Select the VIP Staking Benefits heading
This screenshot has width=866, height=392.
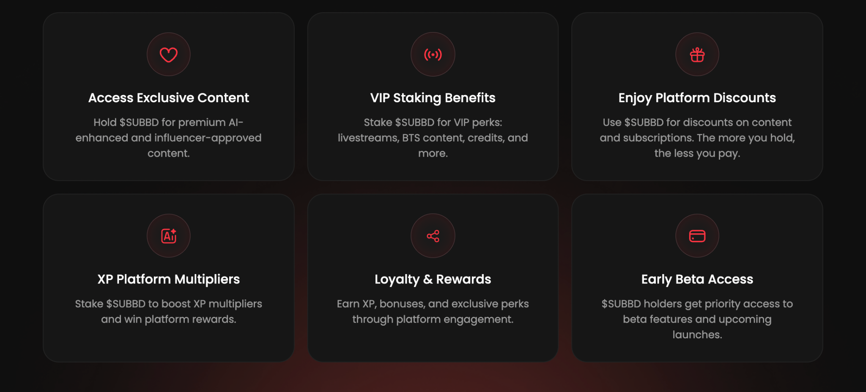tap(433, 98)
